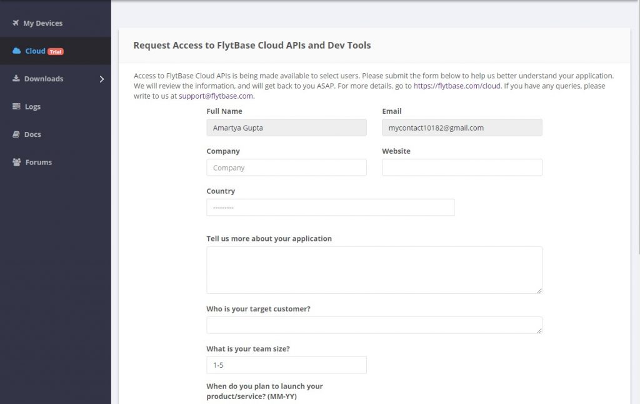Open the Downloads menu item
The image size is (640, 404).
56,78
